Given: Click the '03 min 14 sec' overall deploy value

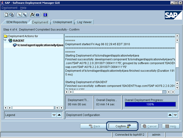Looking at the screenshot, I should 105,104.
